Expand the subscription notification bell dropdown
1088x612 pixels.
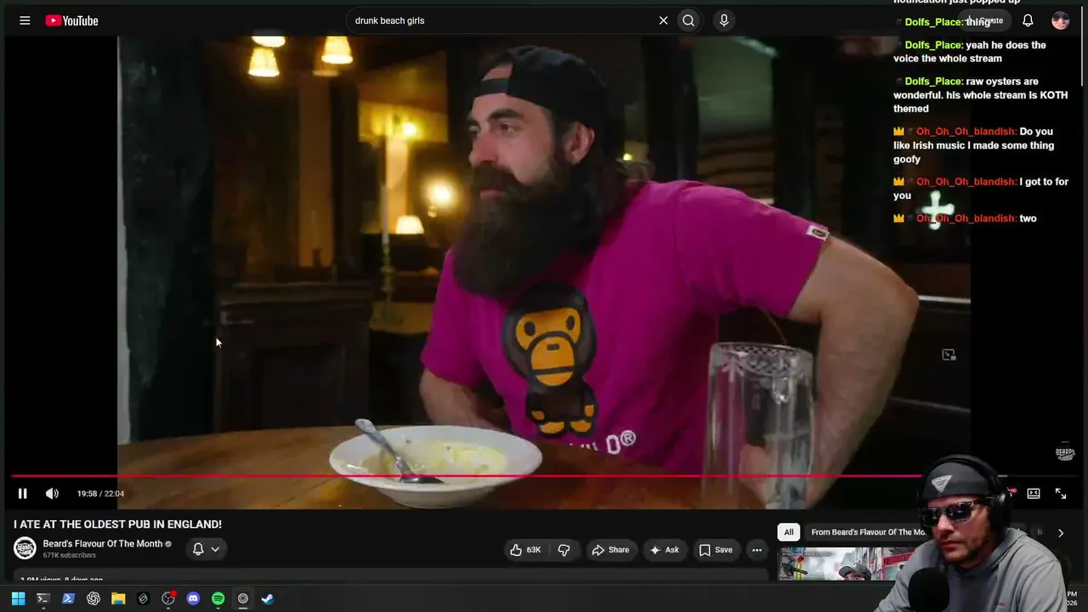click(207, 549)
